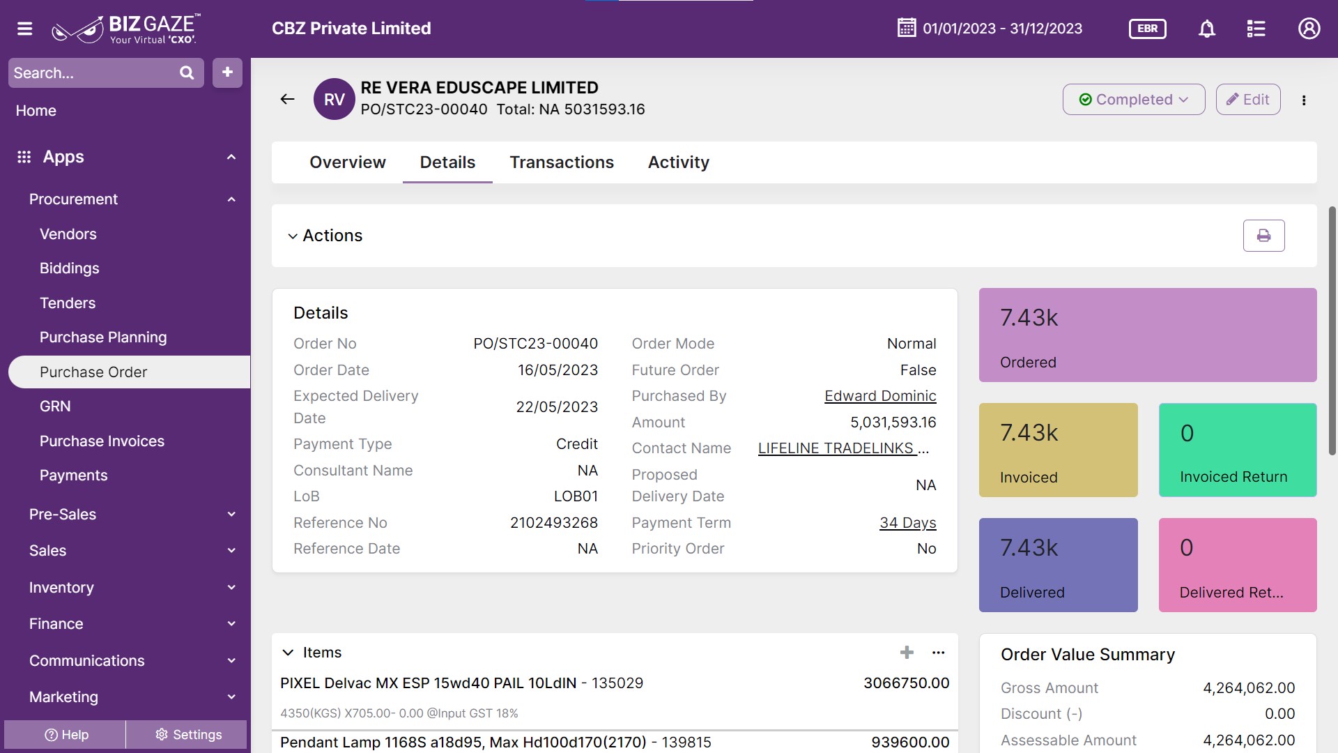This screenshot has width=1338, height=753.
Task: Open Vendors in Procurement
Action: (68, 234)
